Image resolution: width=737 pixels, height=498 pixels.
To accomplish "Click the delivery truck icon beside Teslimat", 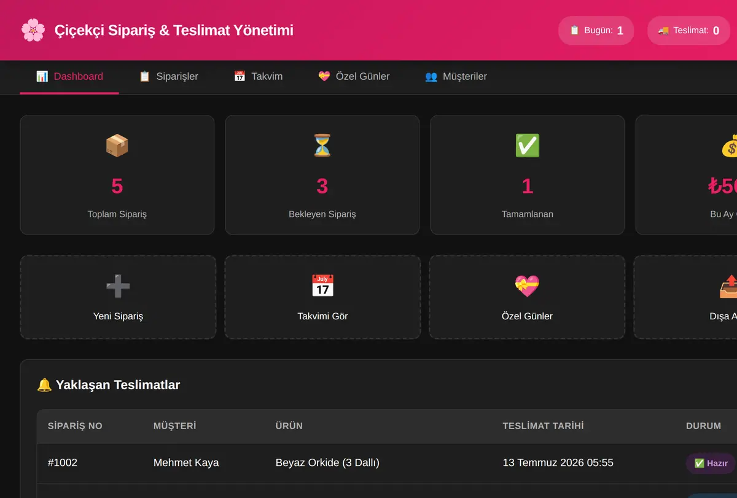I will pyautogui.click(x=663, y=30).
